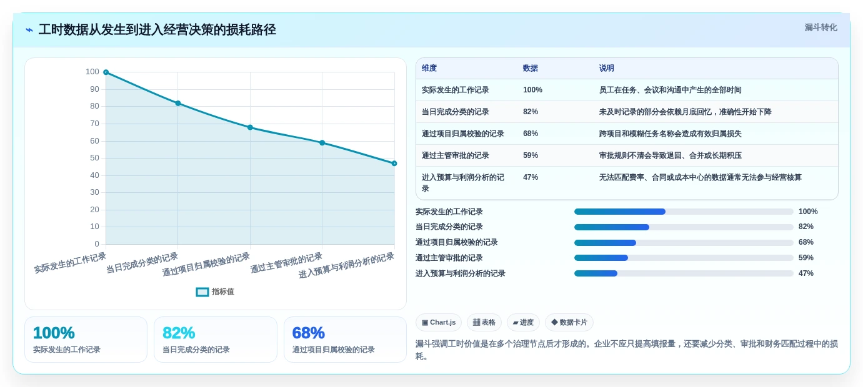Click table cell 通过主管审批的记录
Image resolution: width=863 pixels, height=387 pixels.
click(456, 155)
